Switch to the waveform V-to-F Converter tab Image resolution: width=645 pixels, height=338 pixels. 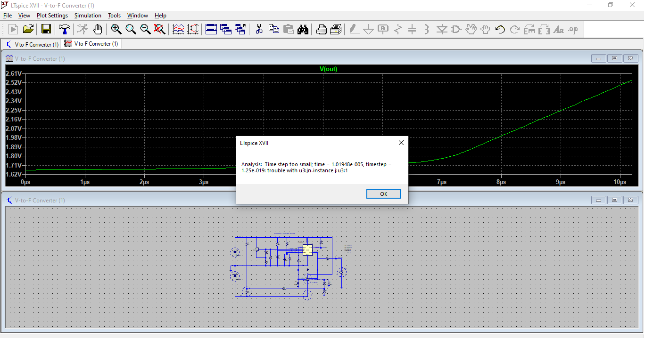click(x=91, y=44)
